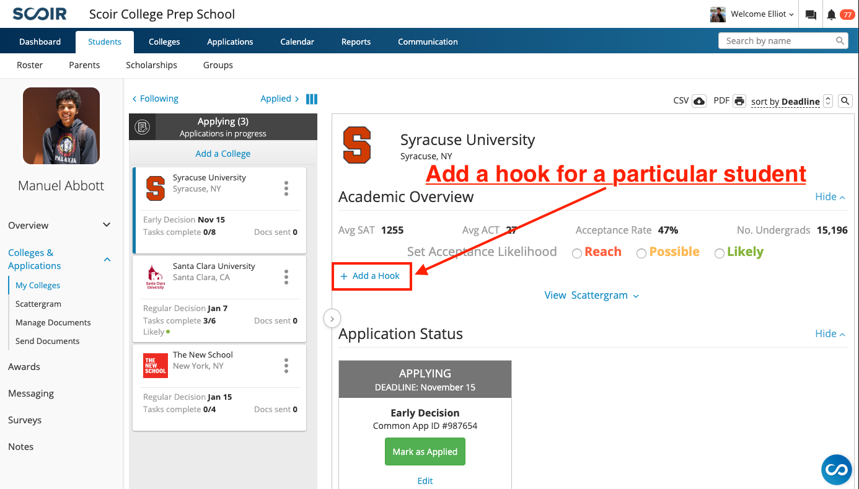Image resolution: width=859 pixels, height=489 pixels.
Task: Click The New School logo
Action: coord(155,366)
